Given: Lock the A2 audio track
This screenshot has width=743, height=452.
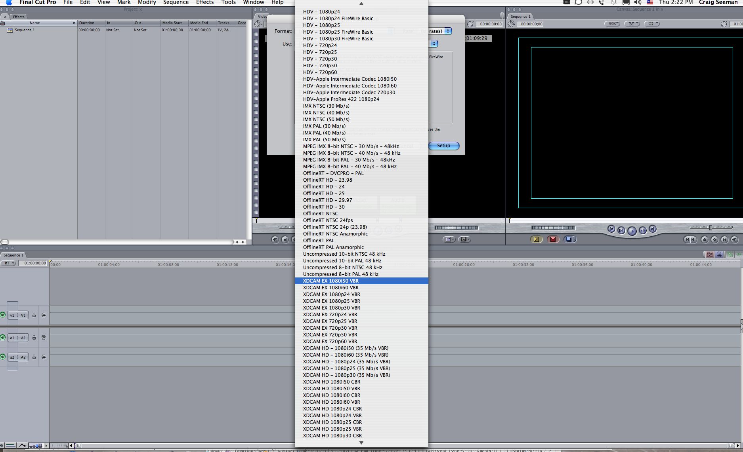Looking at the screenshot, I should coord(34,357).
